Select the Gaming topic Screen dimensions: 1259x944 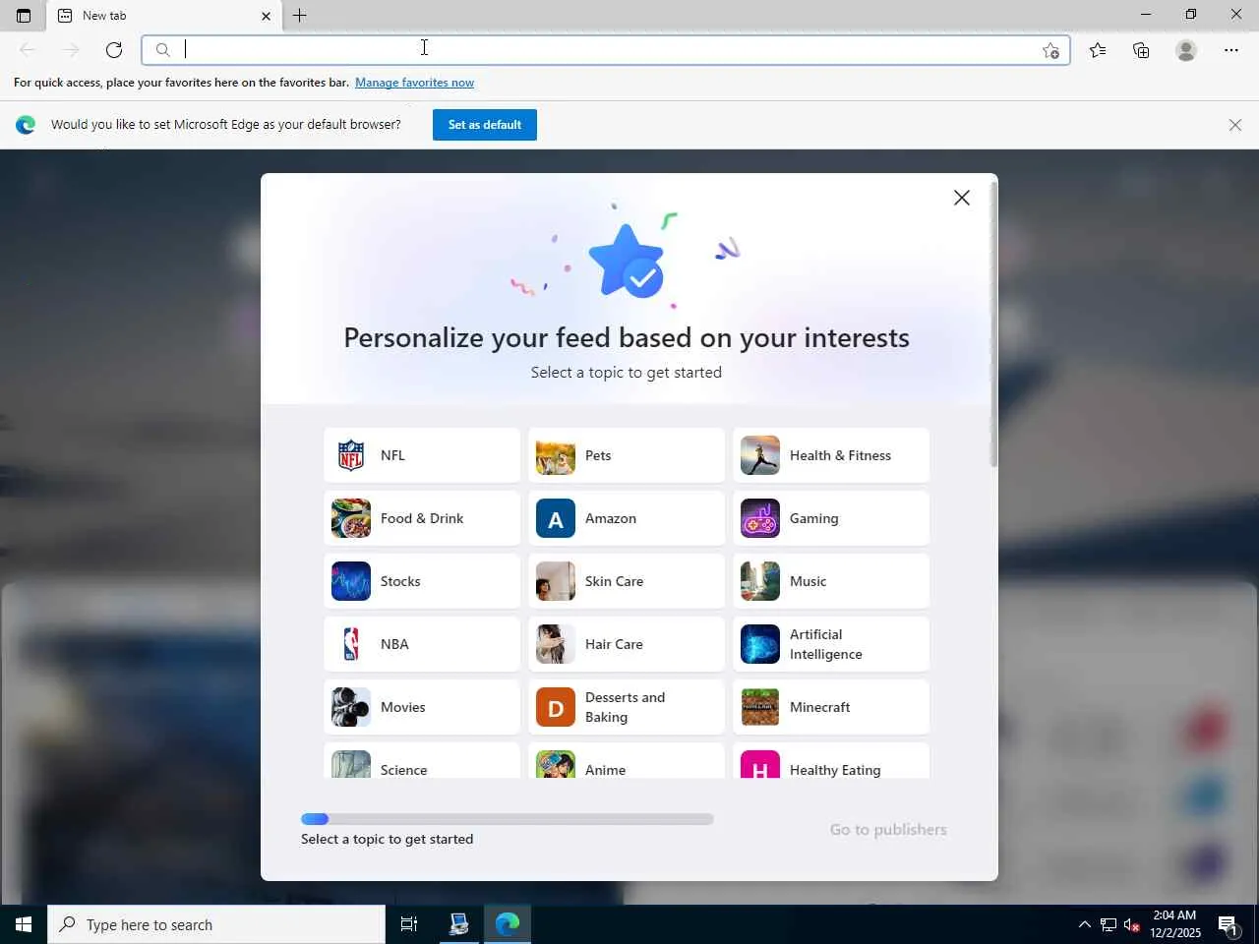(x=831, y=518)
